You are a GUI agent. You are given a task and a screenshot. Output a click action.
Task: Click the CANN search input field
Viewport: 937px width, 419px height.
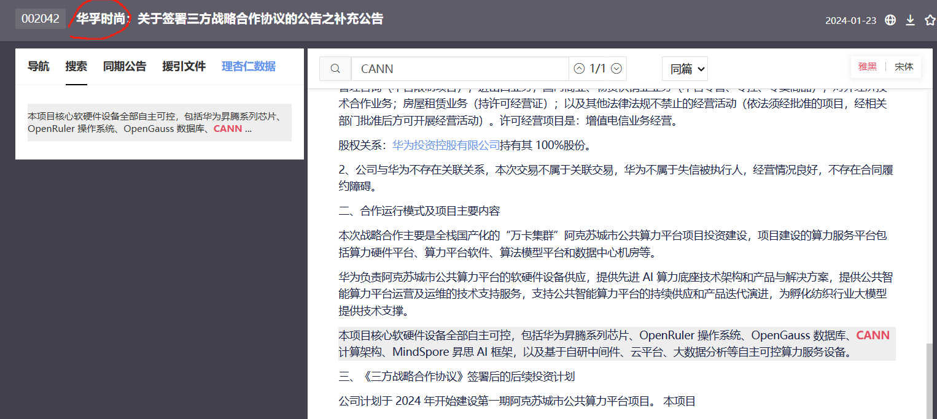click(x=460, y=69)
